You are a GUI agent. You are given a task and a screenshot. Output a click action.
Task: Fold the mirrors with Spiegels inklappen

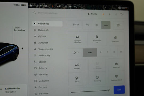78,39
